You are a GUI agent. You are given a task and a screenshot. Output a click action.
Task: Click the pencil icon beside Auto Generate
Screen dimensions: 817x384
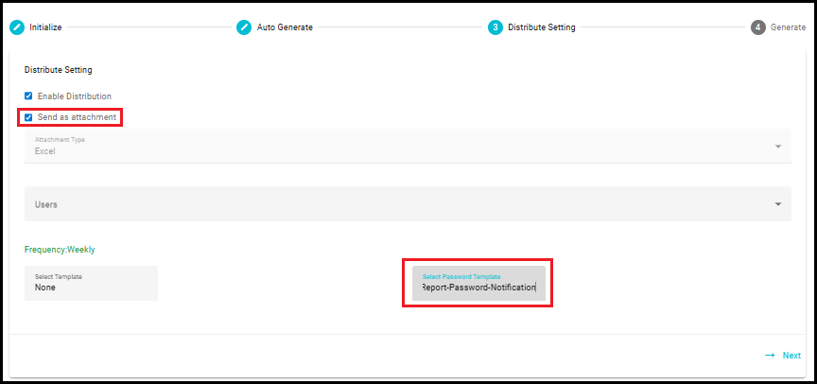point(244,27)
